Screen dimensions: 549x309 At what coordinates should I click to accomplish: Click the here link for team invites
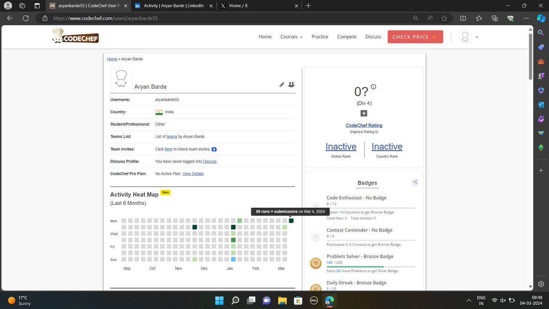168,149
